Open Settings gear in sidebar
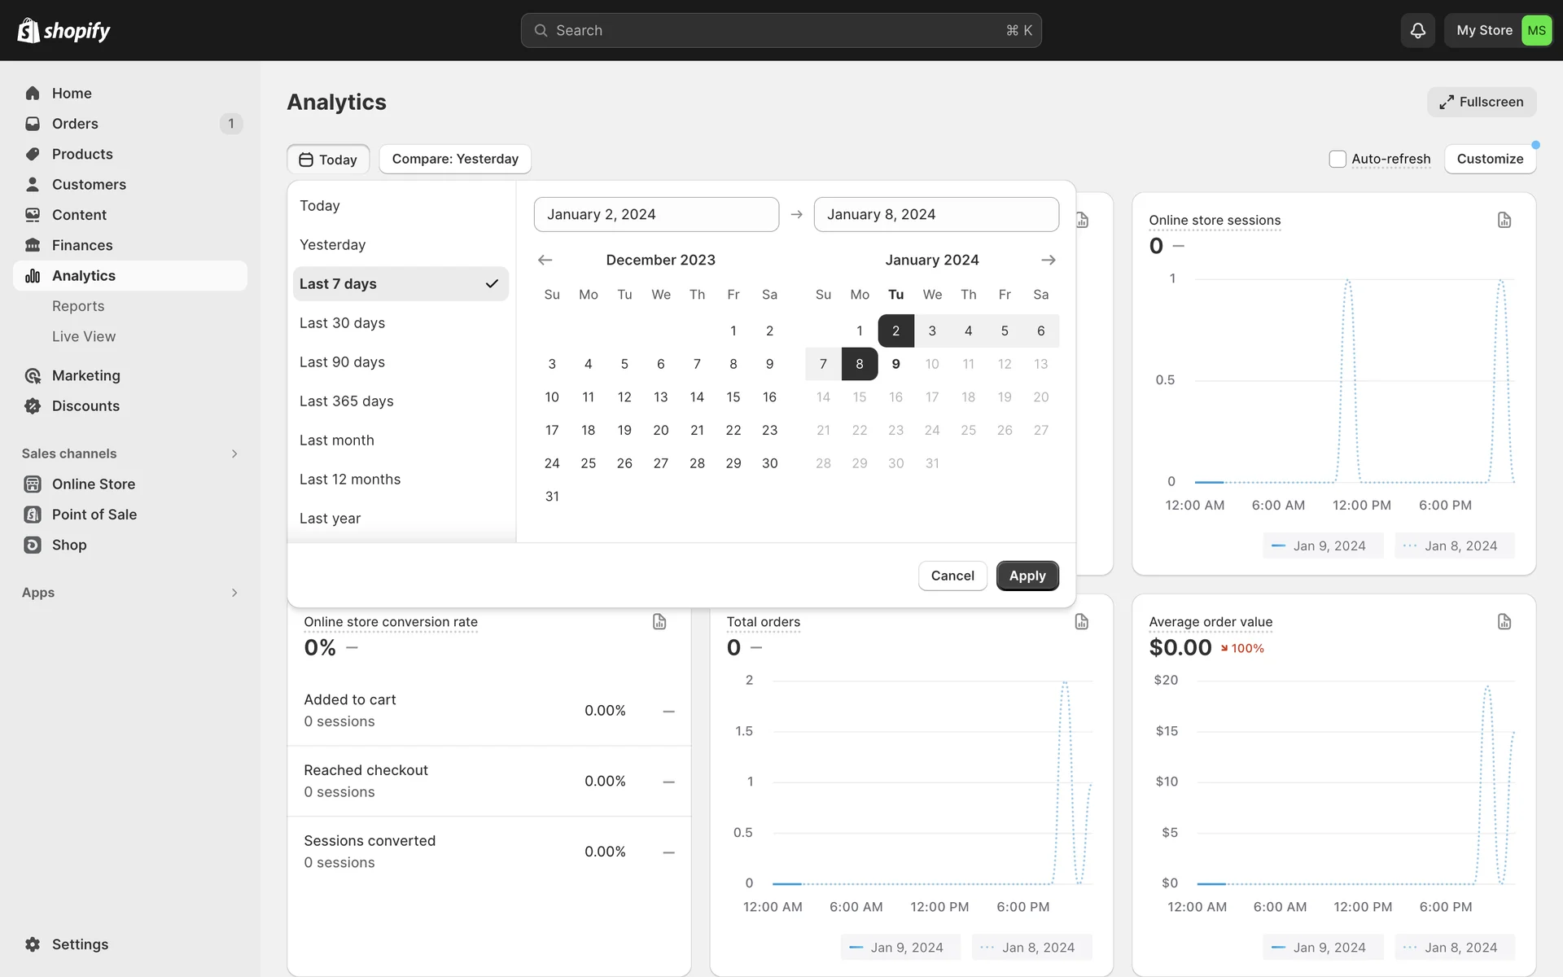The height and width of the screenshot is (977, 1563). point(33,944)
